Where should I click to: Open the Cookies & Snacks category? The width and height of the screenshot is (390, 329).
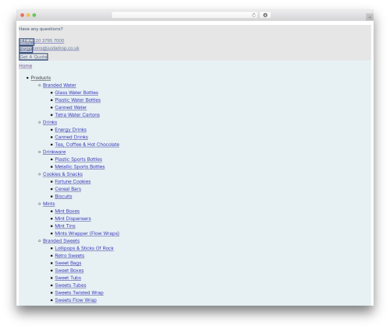(x=62, y=174)
